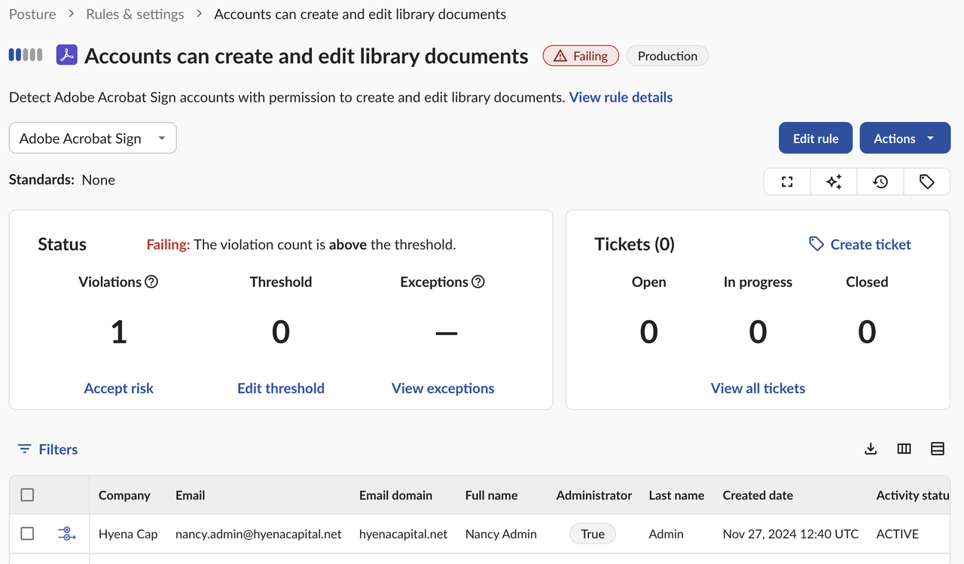This screenshot has height=564, width=964.
Task: Click the violations count number 1
Action: tap(118, 332)
